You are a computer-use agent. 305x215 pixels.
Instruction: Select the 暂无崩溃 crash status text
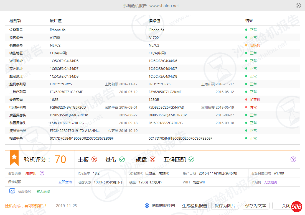coord(43,191)
